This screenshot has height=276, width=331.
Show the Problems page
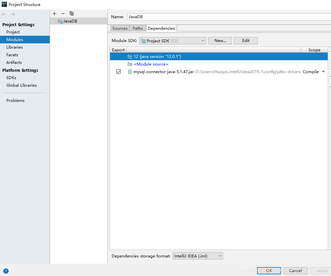[x=16, y=100]
